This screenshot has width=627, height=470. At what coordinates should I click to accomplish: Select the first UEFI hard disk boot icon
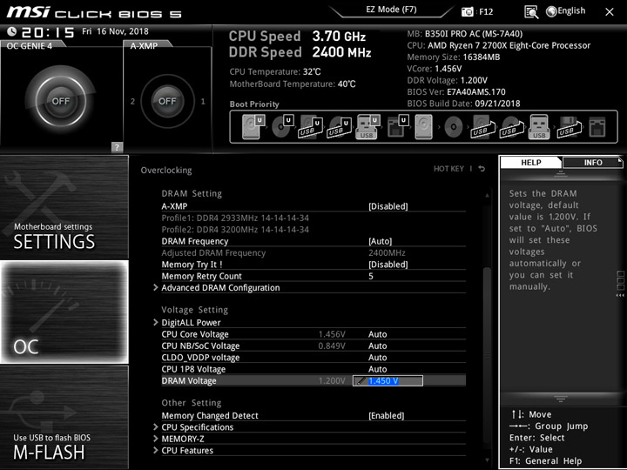click(x=253, y=126)
